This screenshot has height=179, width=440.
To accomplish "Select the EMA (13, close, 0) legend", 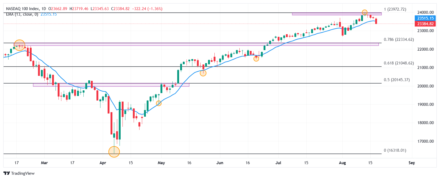I will point(22,14).
